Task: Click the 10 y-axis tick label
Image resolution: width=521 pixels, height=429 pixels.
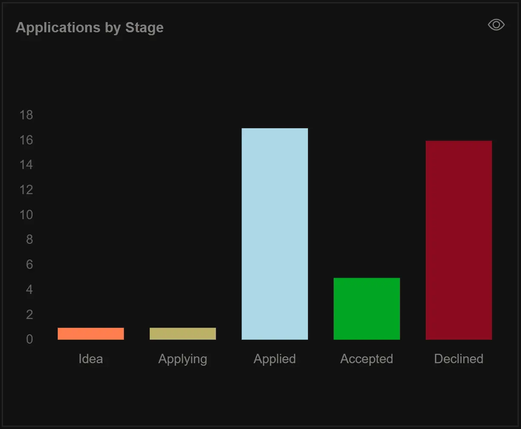Action: (x=26, y=215)
